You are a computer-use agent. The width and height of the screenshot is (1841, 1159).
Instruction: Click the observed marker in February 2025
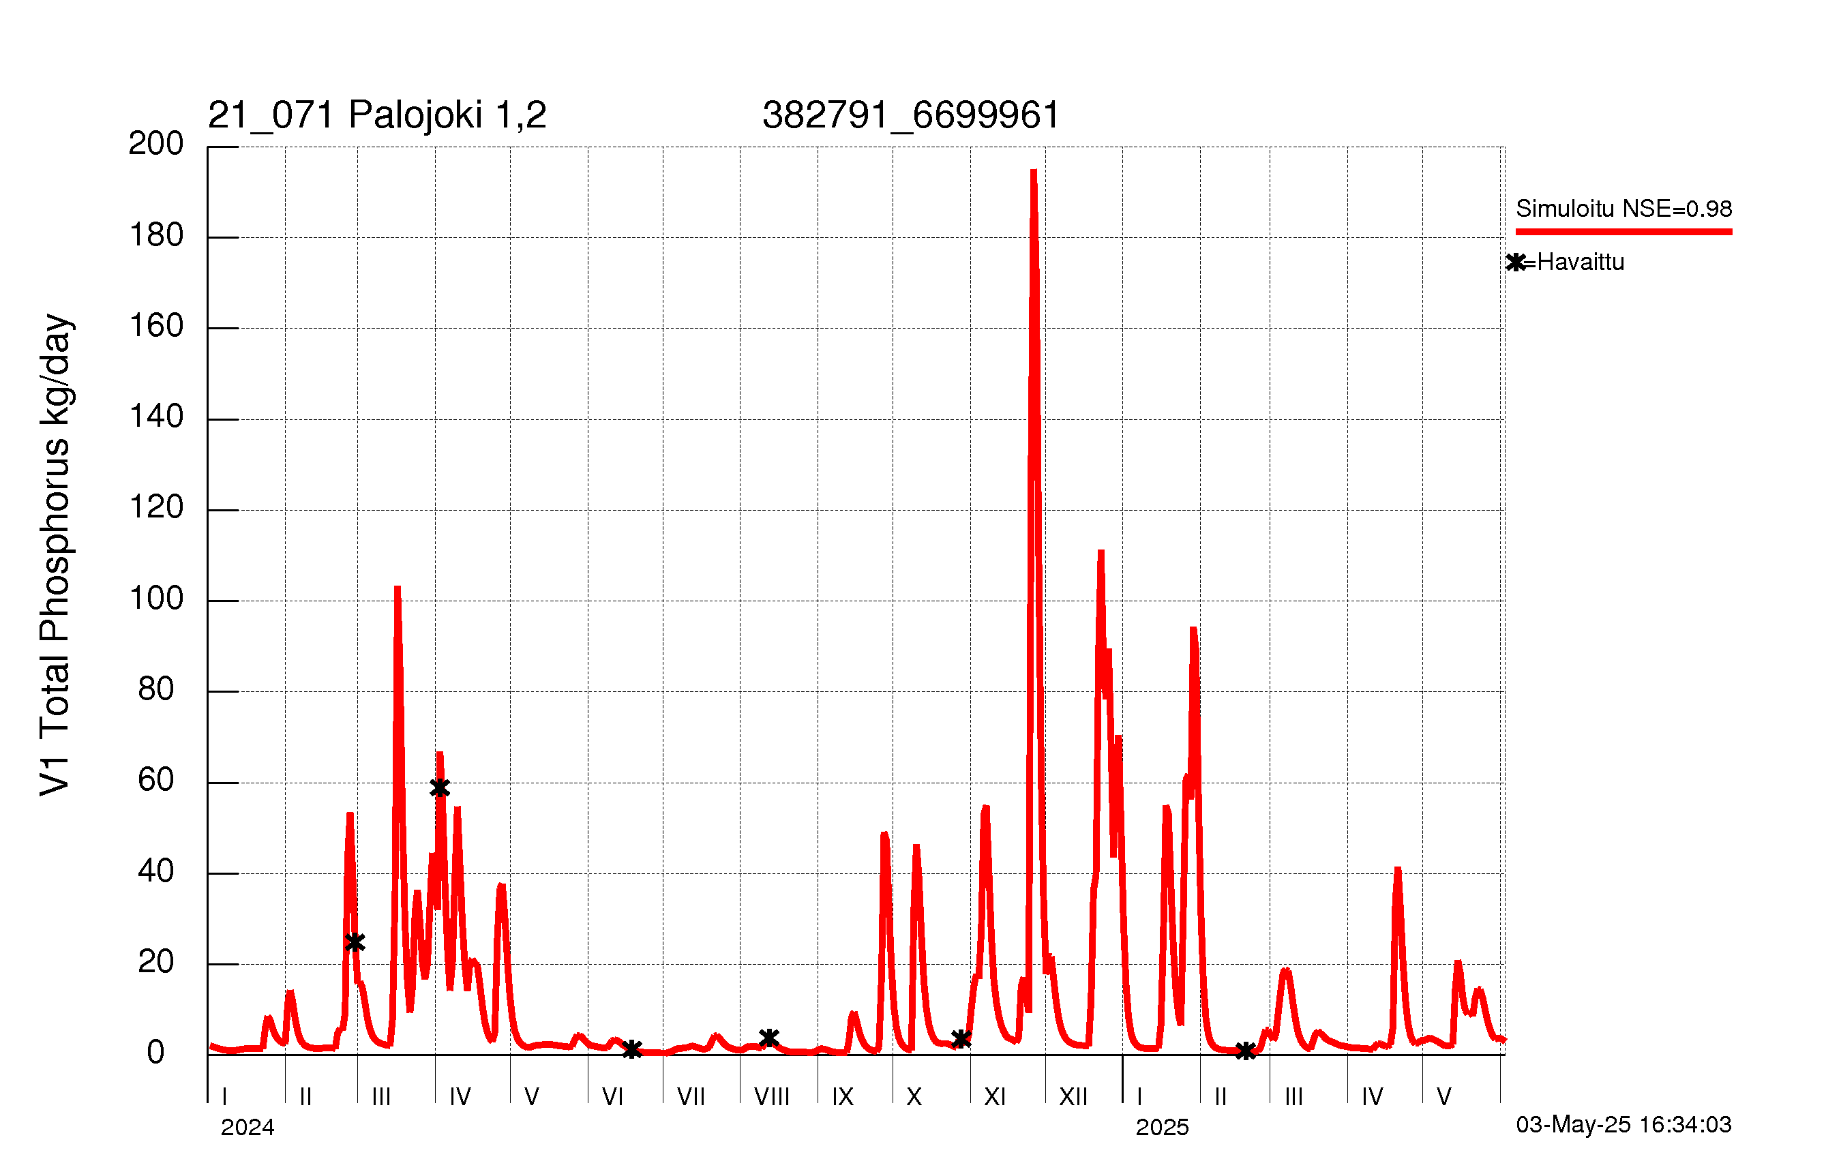coord(1246,1052)
